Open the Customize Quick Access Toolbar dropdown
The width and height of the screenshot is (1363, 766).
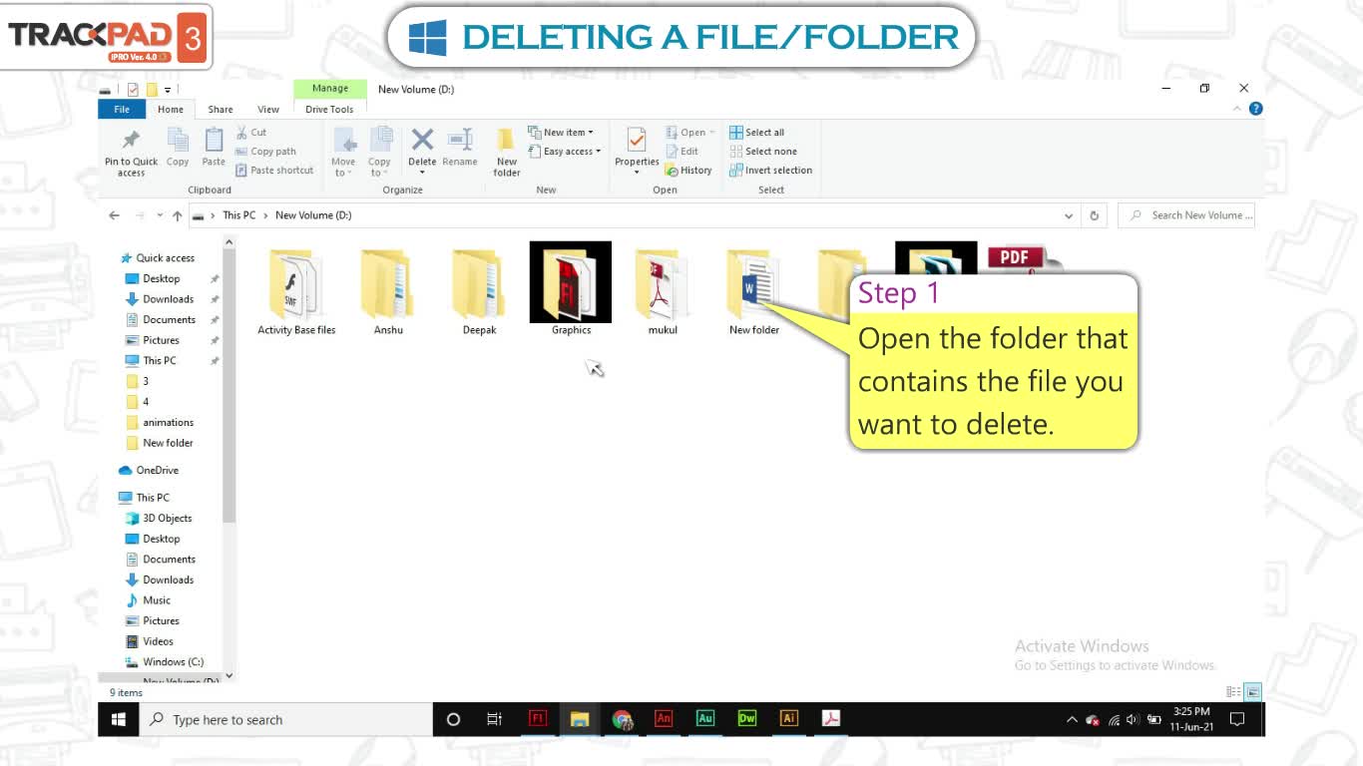[168, 90]
